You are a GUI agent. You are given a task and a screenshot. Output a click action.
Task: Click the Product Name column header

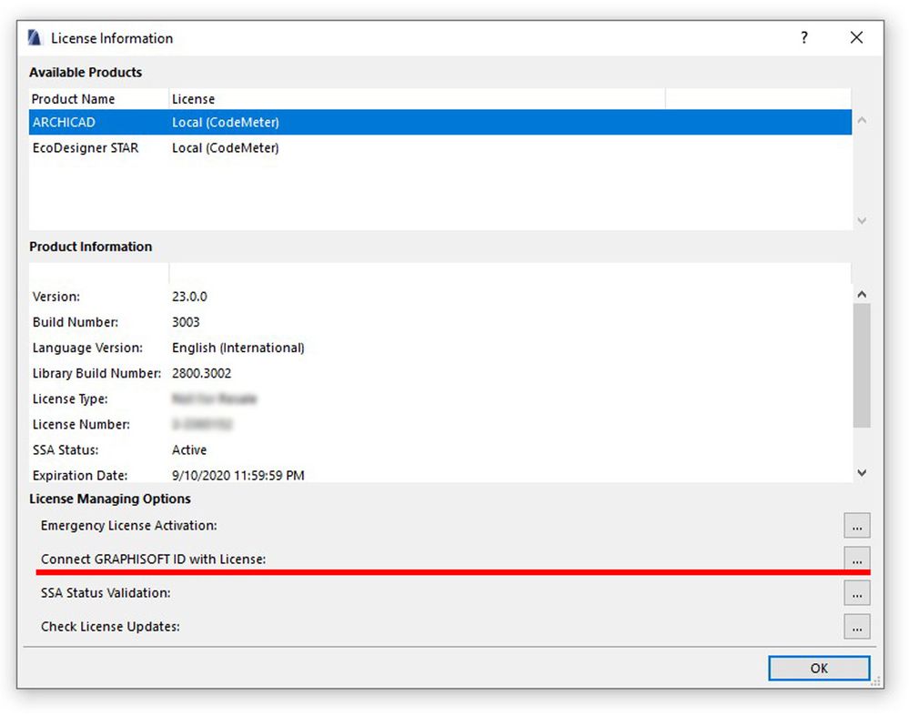click(x=98, y=99)
